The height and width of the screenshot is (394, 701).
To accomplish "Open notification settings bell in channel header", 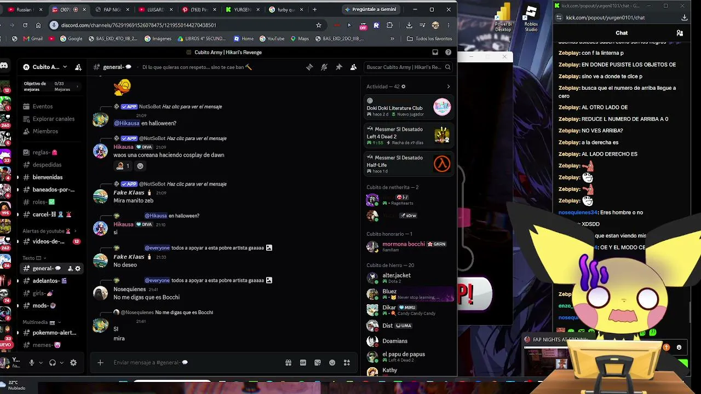I will coord(324,67).
